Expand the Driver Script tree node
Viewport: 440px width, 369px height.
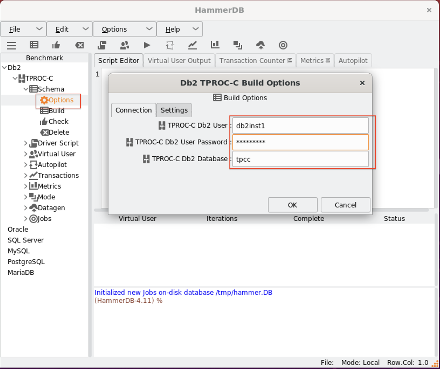click(26, 143)
